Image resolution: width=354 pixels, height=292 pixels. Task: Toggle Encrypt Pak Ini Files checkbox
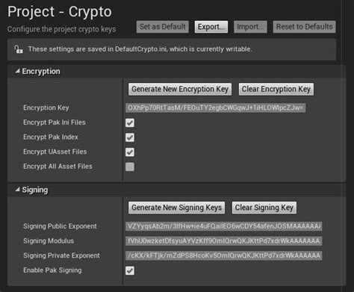click(130, 122)
